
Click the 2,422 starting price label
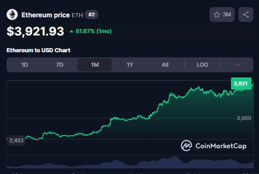(16, 140)
